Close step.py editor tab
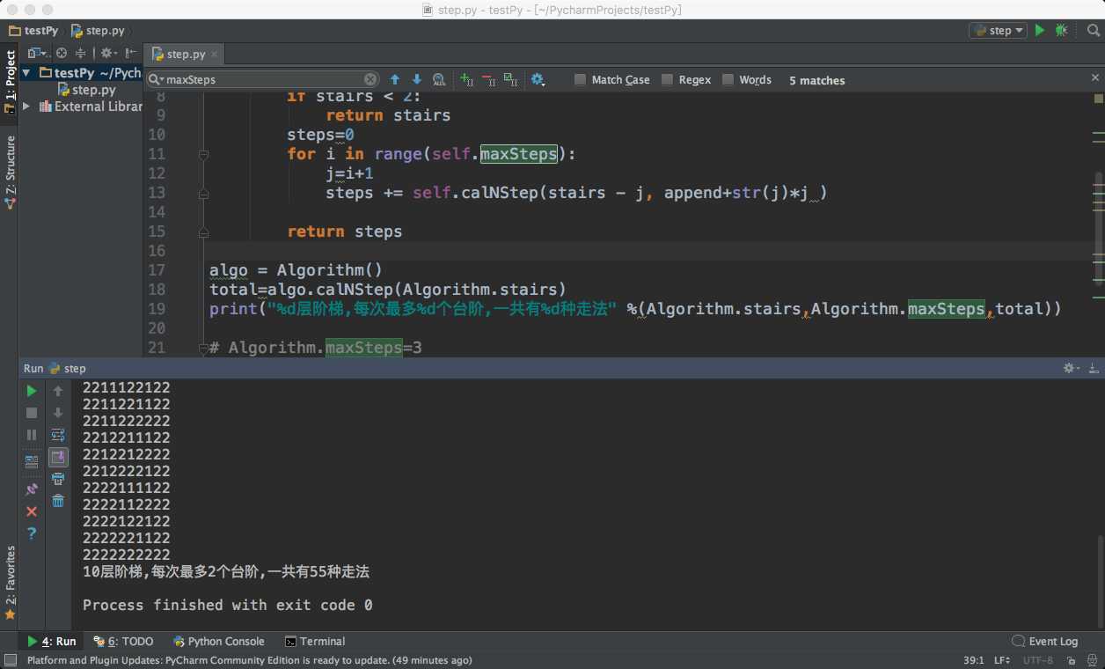1105x669 pixels. pos(216,55)
